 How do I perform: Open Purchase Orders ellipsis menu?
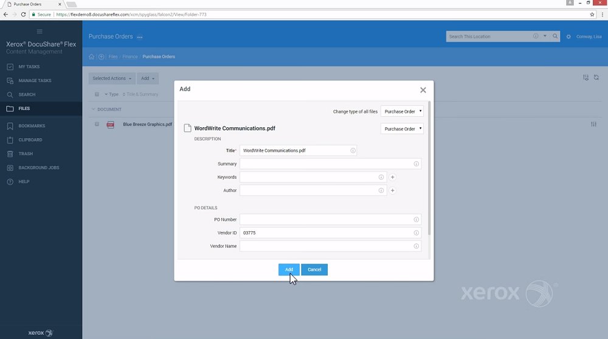pyautogui.click(x=140, y=37)
